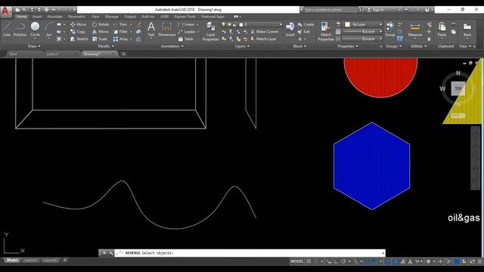The width and height of the screenshot is (484, 272).
Task: Click the Linear dimension tool
Action: click(187, 24)
